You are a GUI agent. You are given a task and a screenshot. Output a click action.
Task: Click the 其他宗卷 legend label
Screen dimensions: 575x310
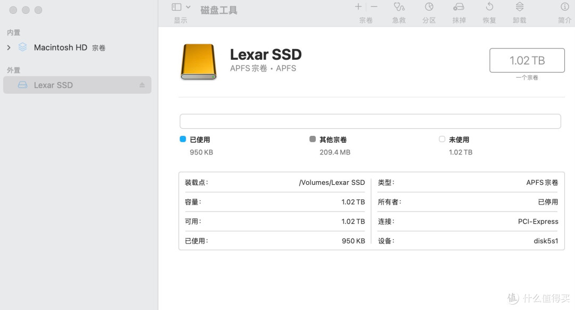coord(333,140)
